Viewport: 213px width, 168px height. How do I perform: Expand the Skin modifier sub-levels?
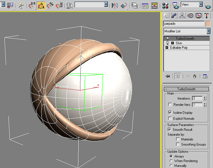172,43
